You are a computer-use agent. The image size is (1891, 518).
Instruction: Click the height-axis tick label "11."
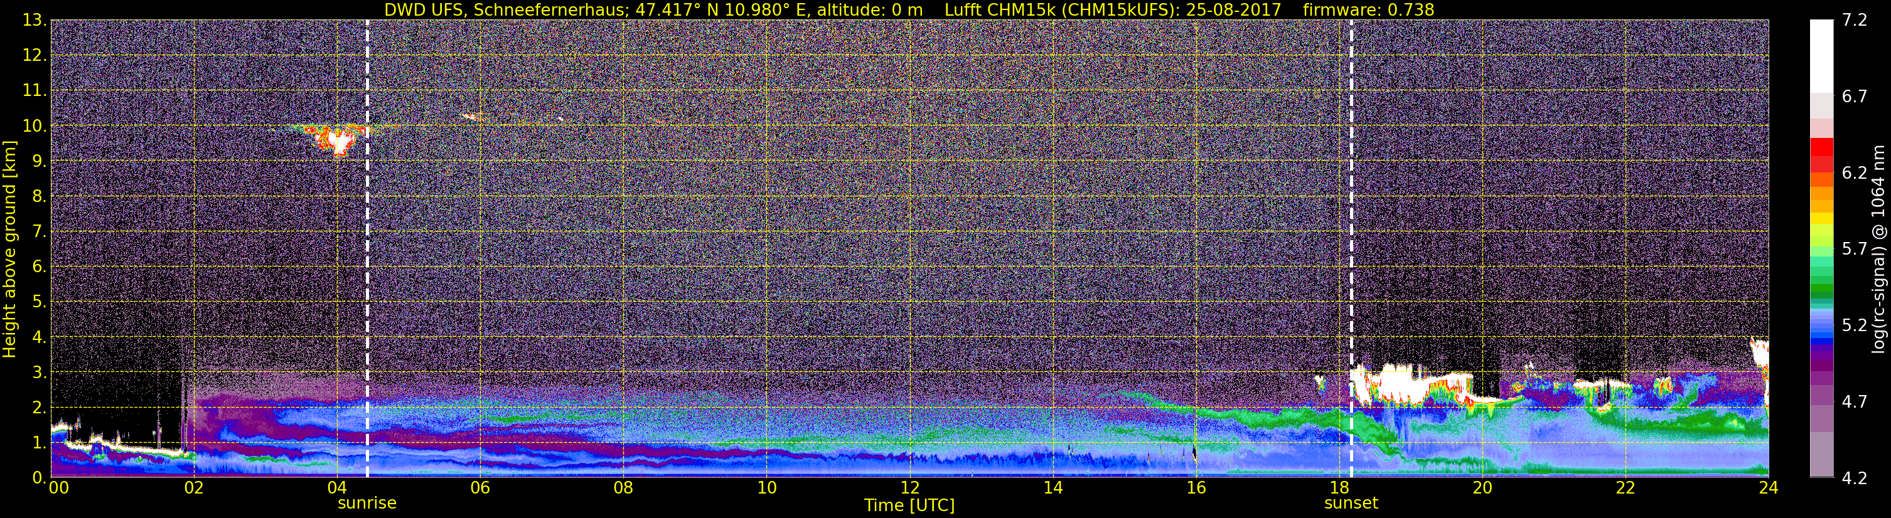(35, 90)
